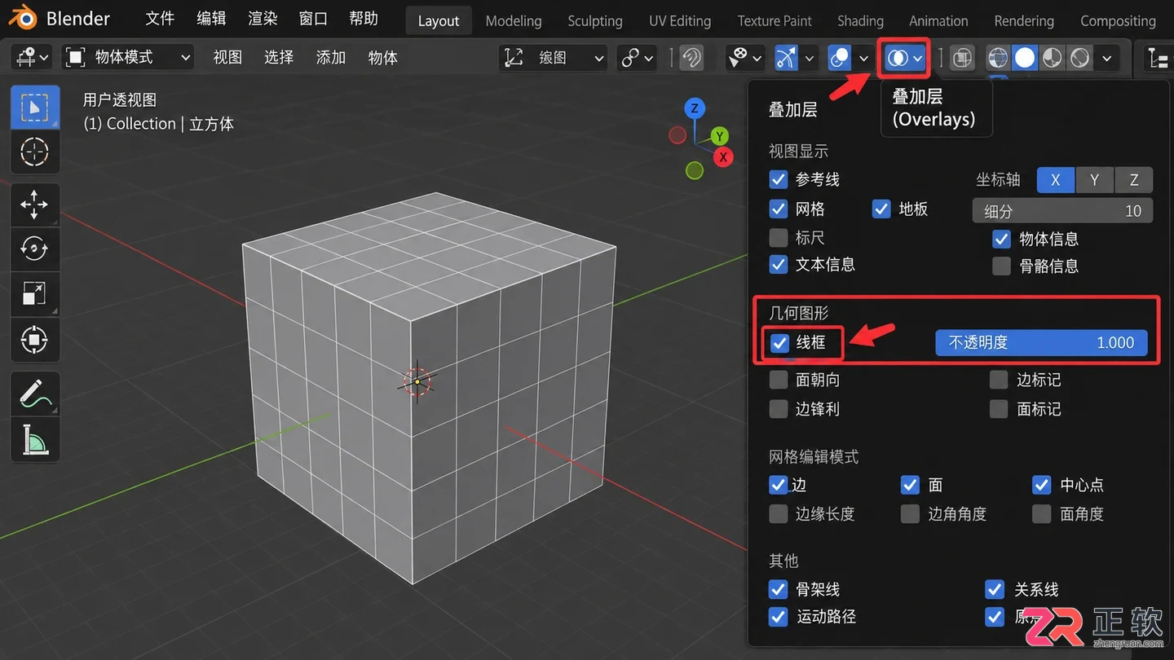Toggle the snapping magnet icon
The height and width of the screenshot is (660, 1174).
point(693,57)
